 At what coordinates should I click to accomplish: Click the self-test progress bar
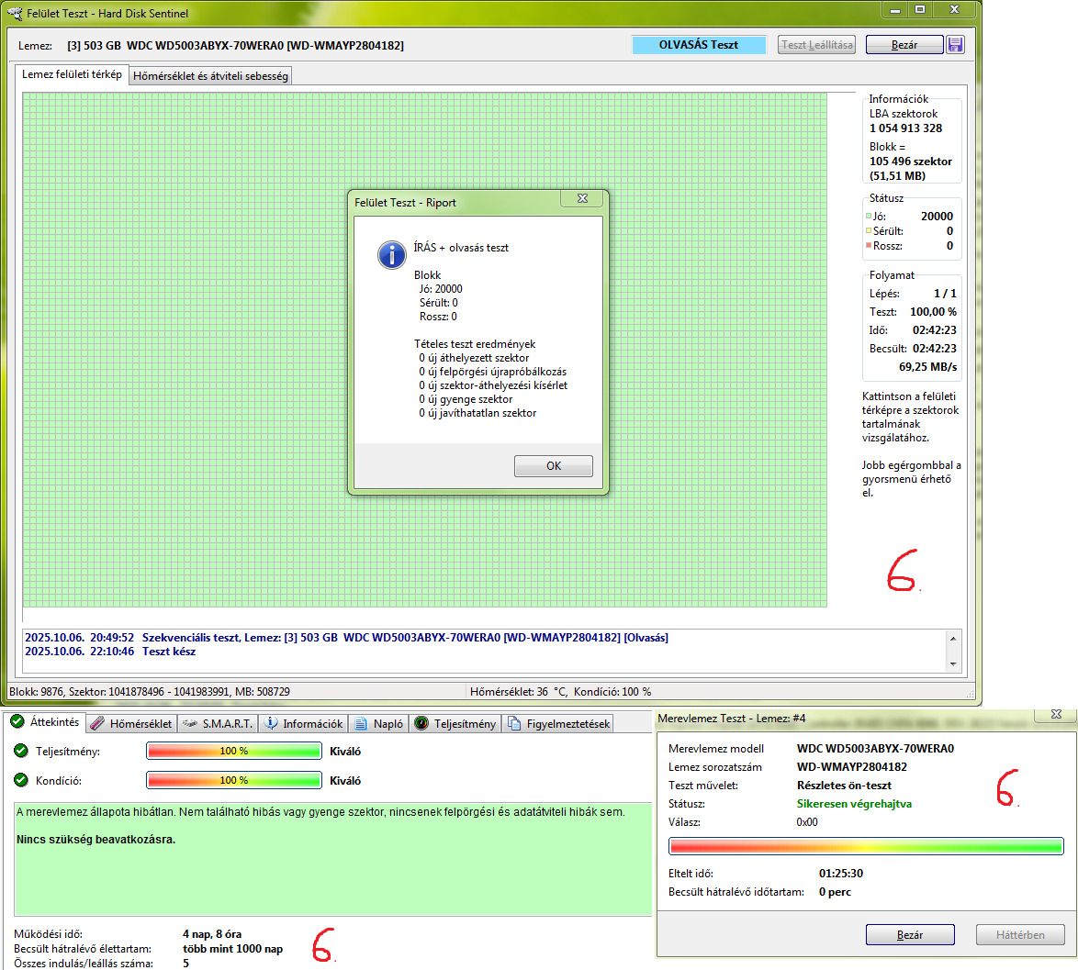click(x=866, y=846)
